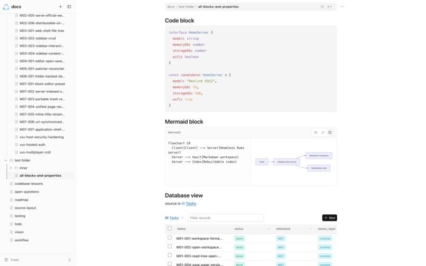This screenshot has height=266, width=426.
Task: Check the M01-004-save-page-versio row checkbox
Action: [170, 264]
